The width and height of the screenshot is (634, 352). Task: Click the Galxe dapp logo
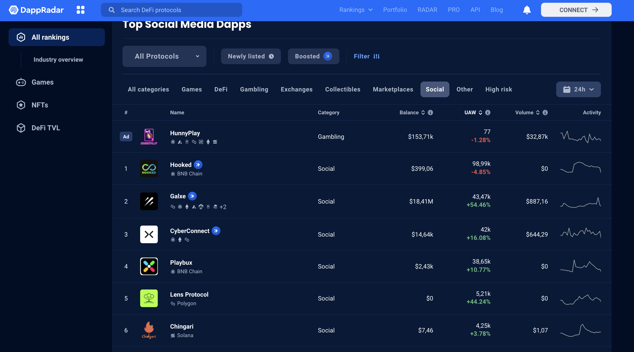149,201
